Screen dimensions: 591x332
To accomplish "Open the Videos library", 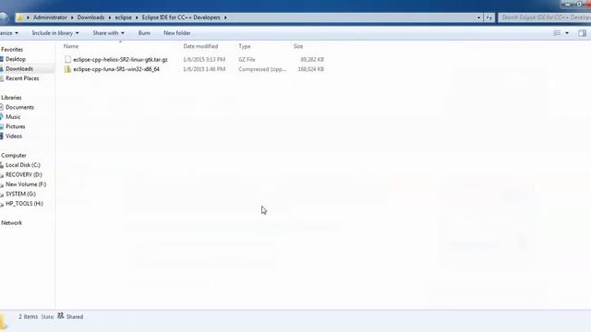I will click(14, 136).
